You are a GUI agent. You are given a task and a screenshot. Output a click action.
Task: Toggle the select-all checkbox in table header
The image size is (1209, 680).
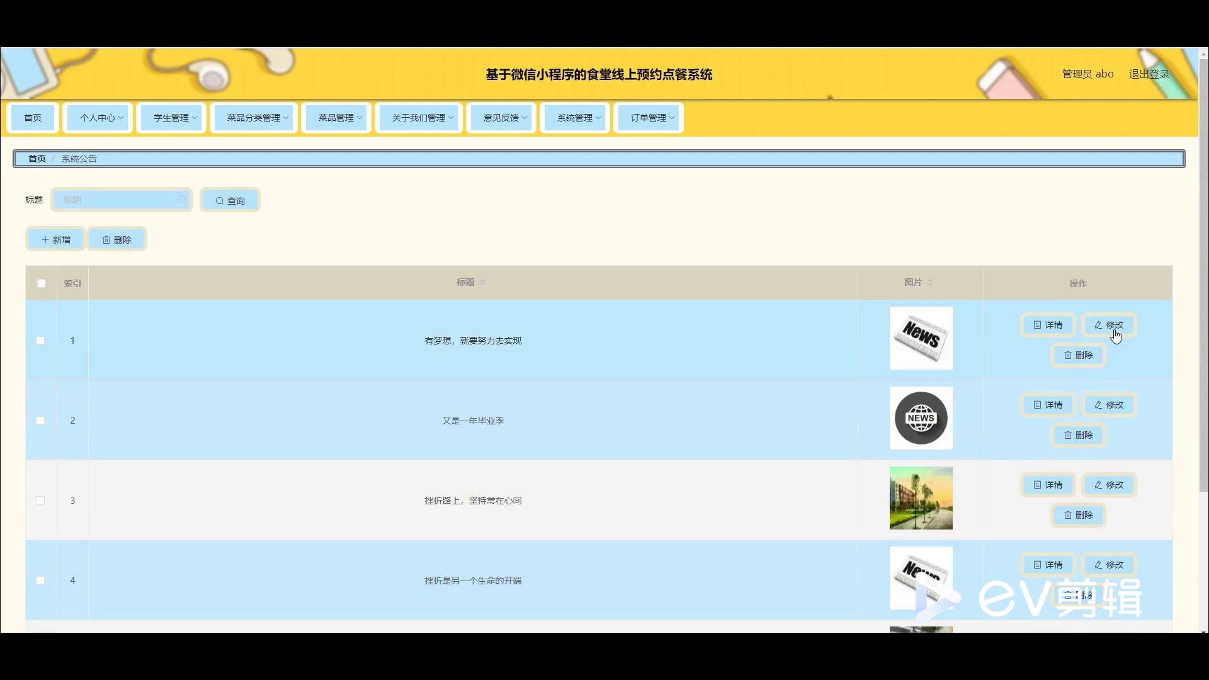[x=42, y=283]
